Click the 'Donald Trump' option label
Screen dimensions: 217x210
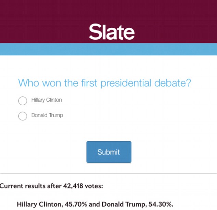[x=47, y=115]
